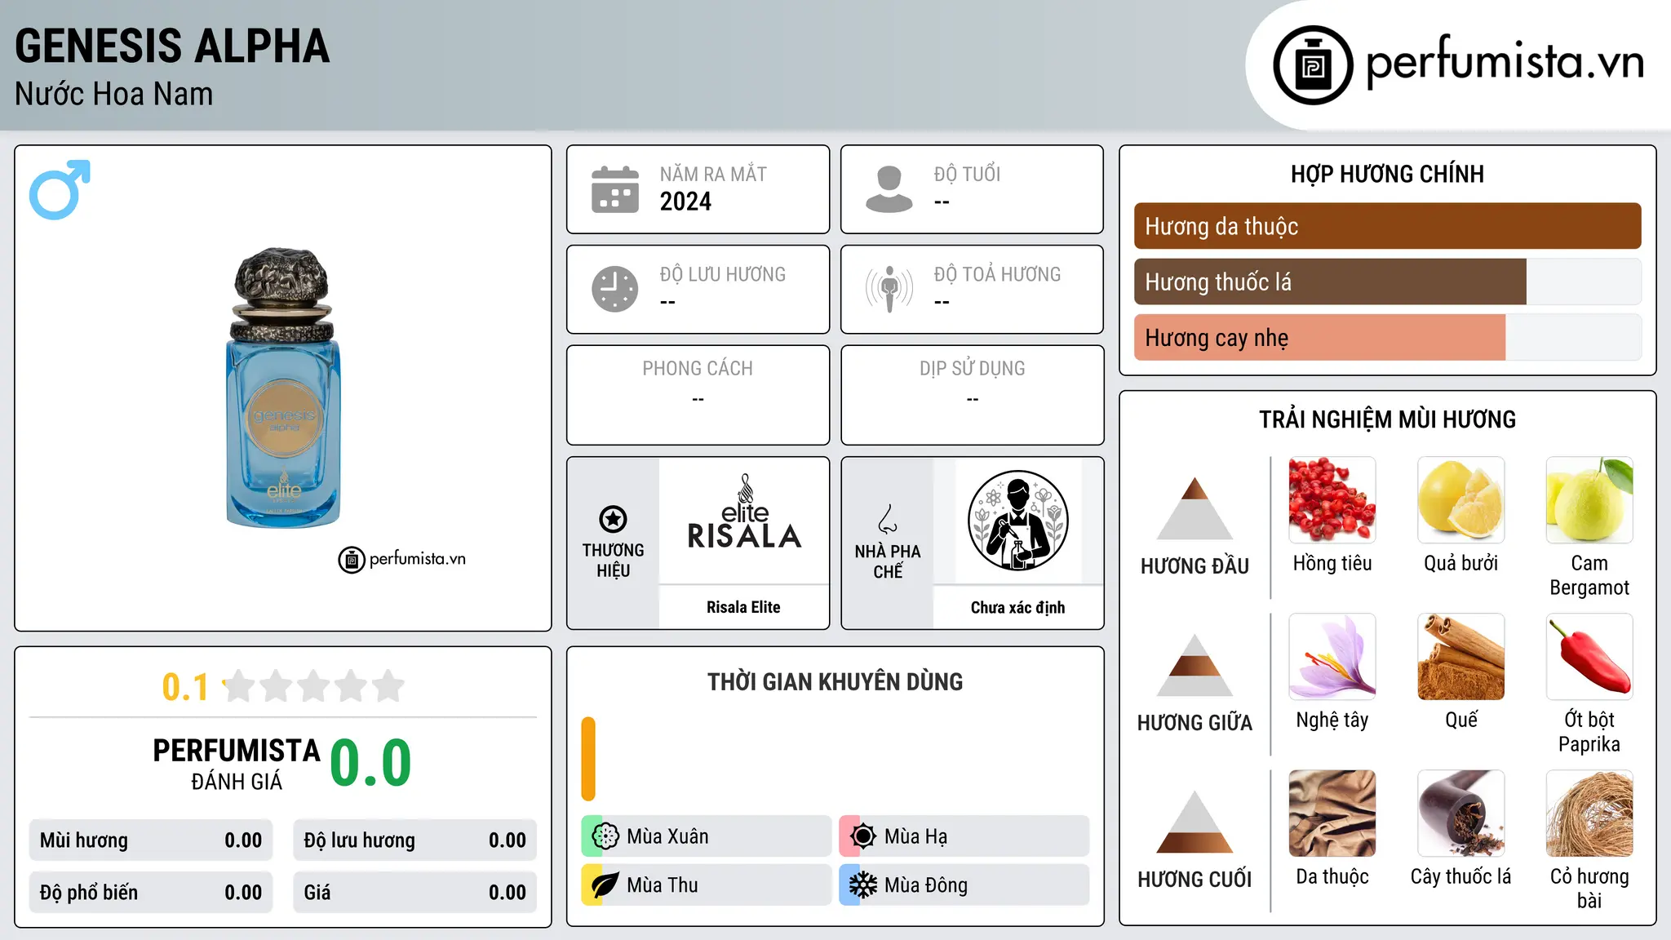Viewport: 1671px width, 940px height.
Task: Click the orange recommended-time vertical bar
Action: 588,759
